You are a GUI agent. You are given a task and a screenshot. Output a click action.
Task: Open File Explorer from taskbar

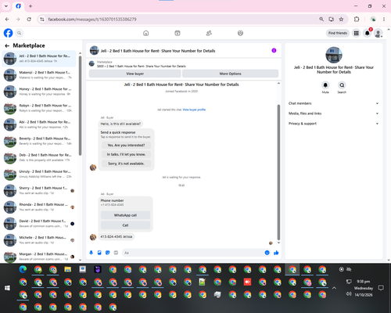point(68,269)
